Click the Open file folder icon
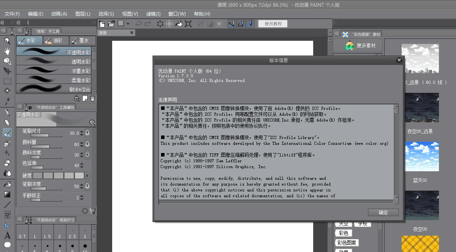Screen dimensions: 456x252 click(x=111, y=24)
